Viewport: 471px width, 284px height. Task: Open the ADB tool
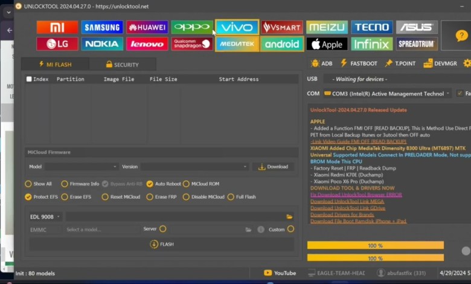[x=321, y=63]
